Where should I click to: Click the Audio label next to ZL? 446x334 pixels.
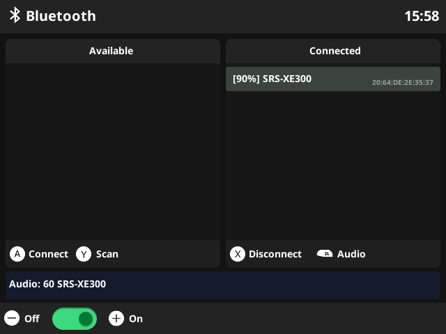point(351,254)
